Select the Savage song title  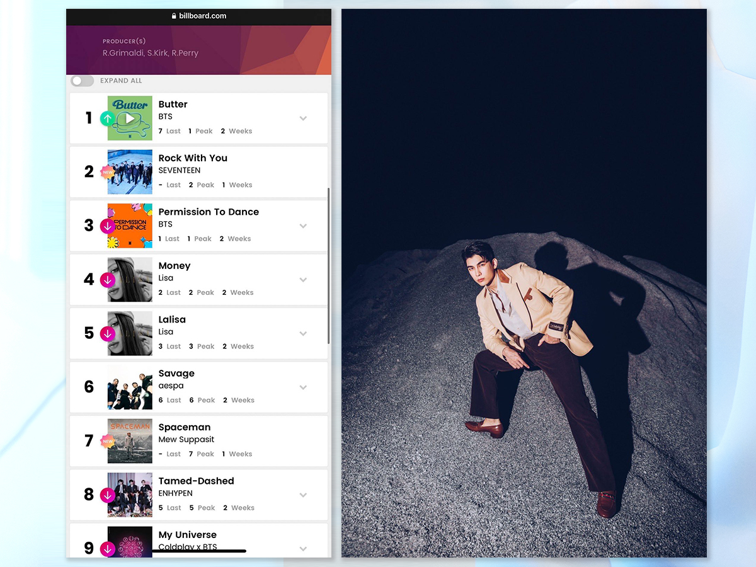coord(176,374)
